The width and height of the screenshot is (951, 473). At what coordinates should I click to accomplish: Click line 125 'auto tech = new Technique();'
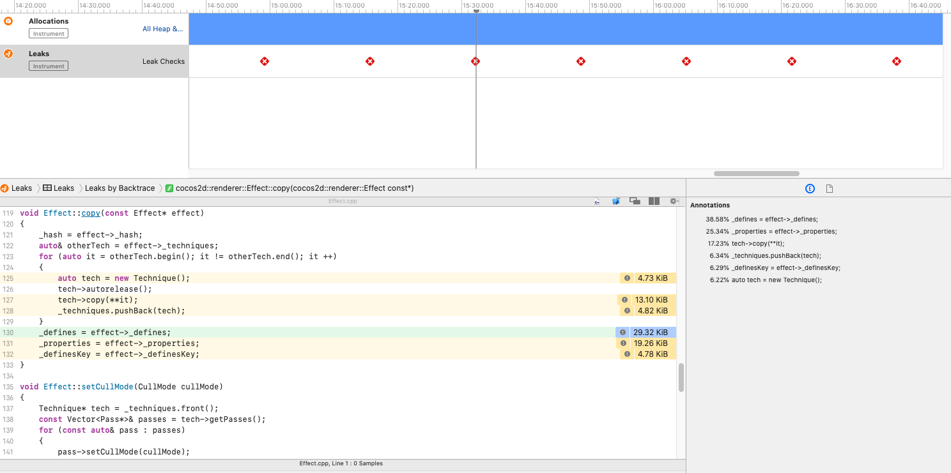click(124, 278)
